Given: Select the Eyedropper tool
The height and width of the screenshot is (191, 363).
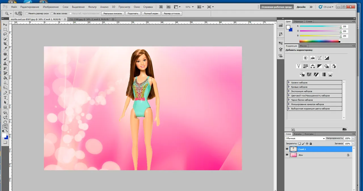Looking at the screenshot, I should coord(5,49).
